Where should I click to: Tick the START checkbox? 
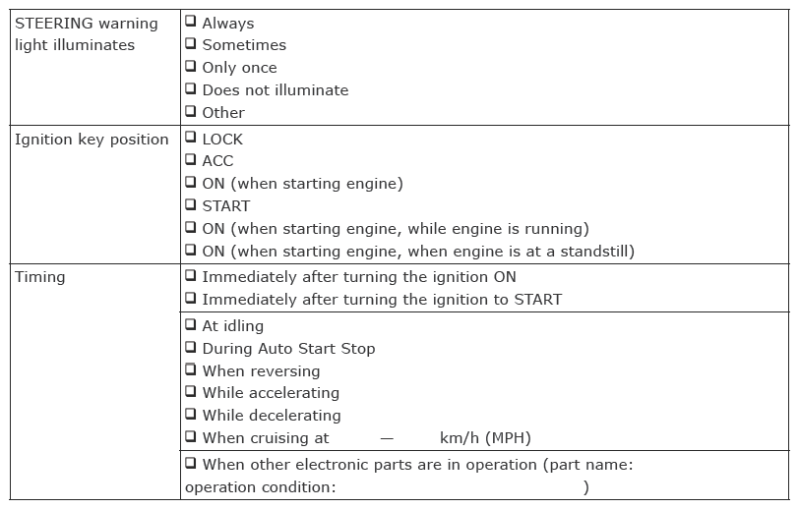(191, 205)
